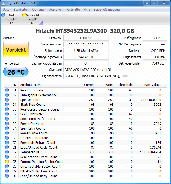Screen dimensions: 171x184
Task: Click the status orb for Spin-Up Time
Action: tap(7, 100)
